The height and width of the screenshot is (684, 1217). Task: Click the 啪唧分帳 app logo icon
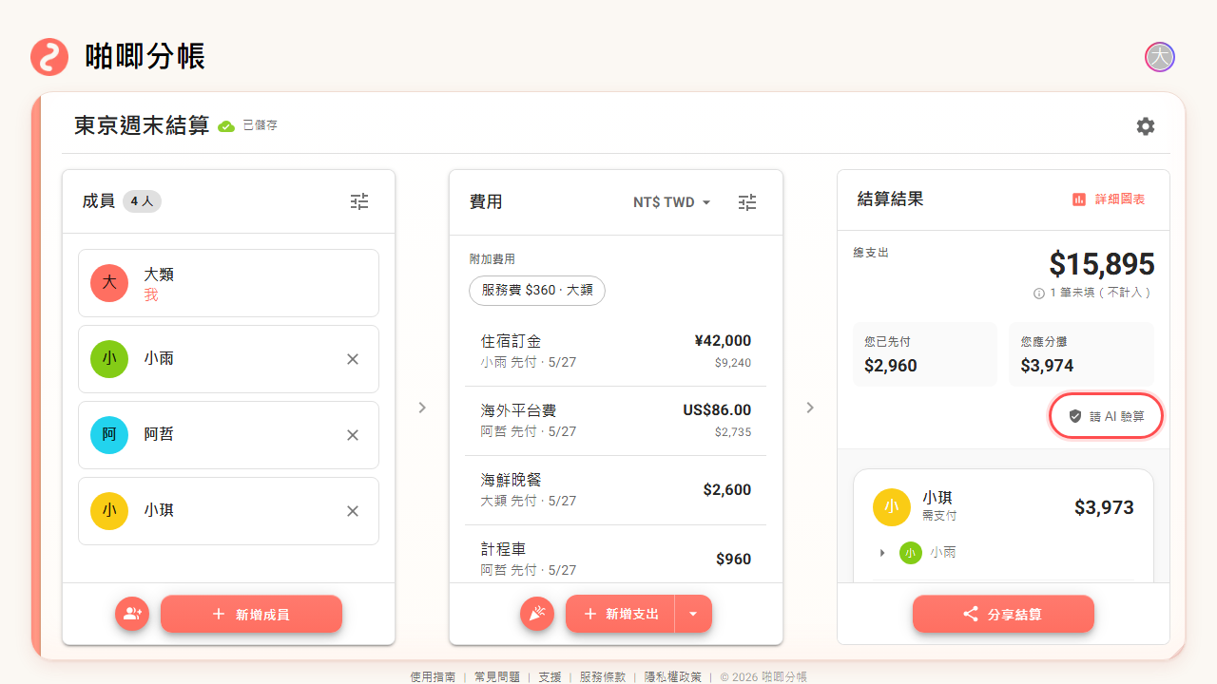[x=49, y=57]
